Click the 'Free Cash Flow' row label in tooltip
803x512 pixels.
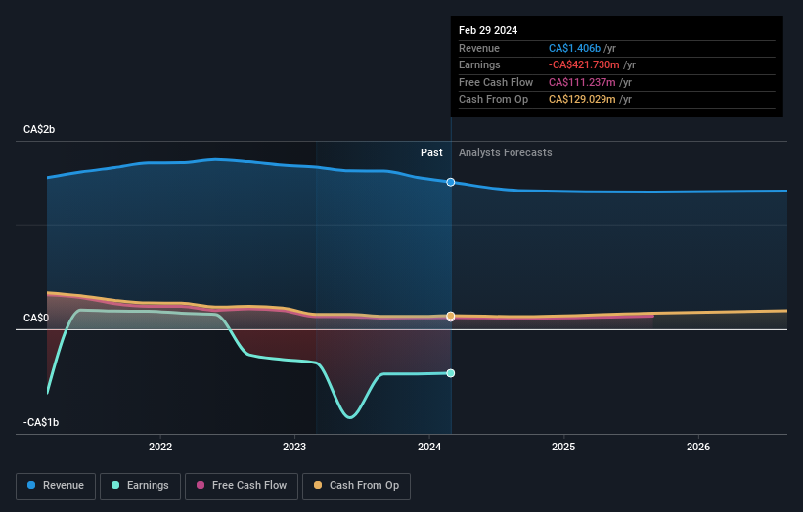coord(496,82)
